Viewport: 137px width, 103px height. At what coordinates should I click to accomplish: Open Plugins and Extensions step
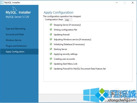16,46
